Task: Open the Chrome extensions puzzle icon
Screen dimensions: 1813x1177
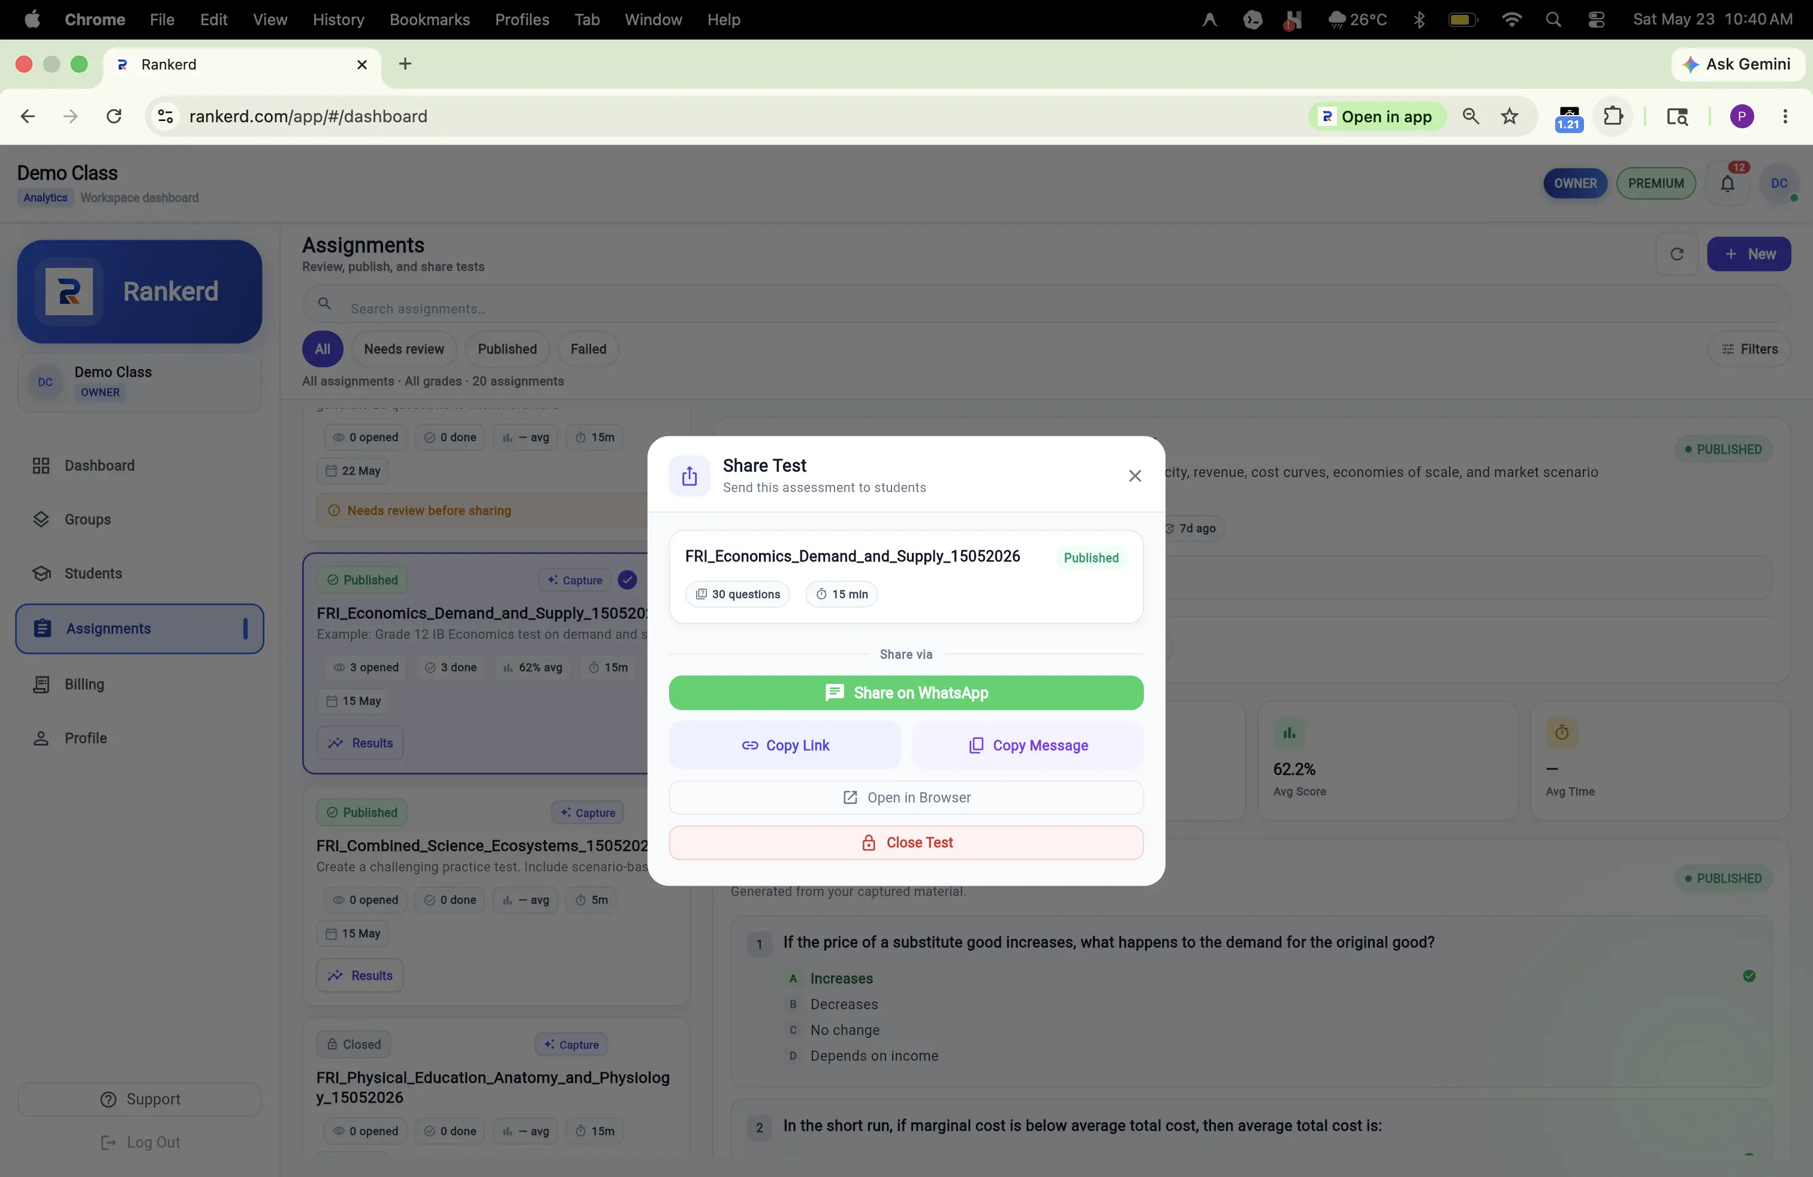Action: (1613, 116)
